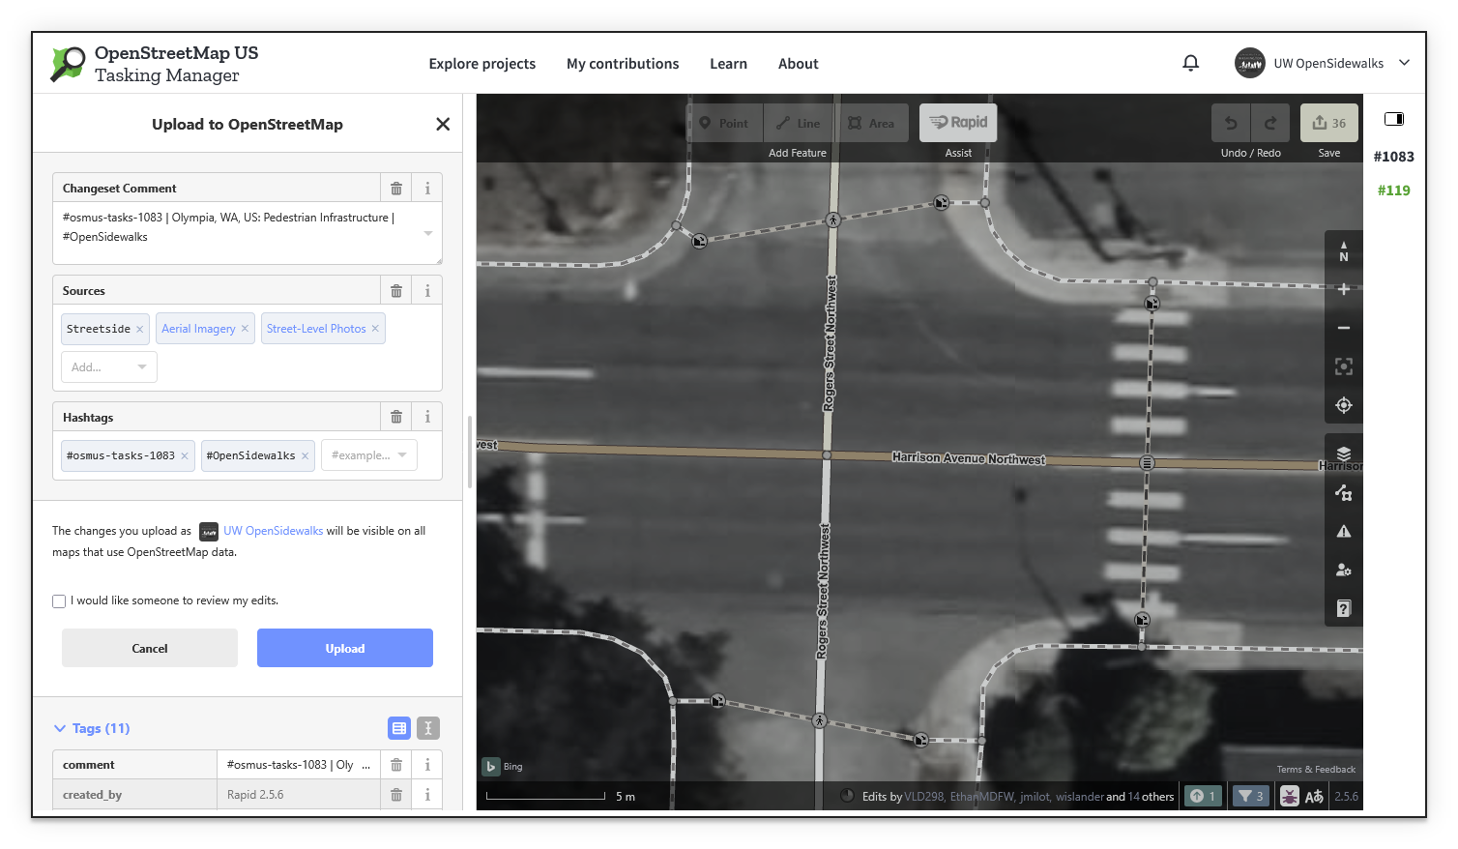Open the language selector in the status bar

click(1314, 796)
